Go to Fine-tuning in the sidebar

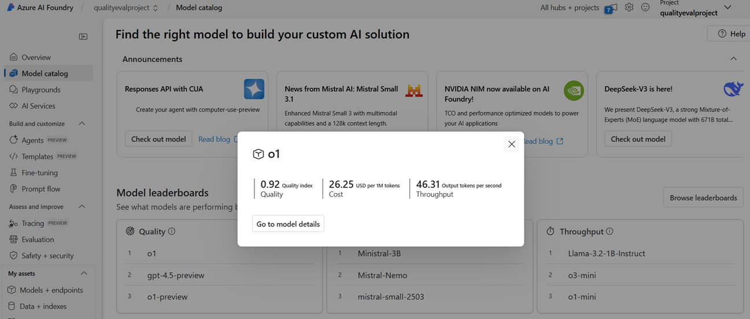tap(39, 172)
